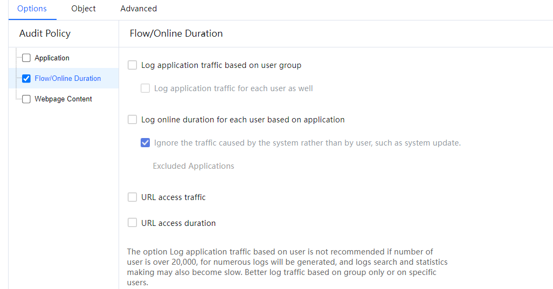Open the Advanced tab
Viewport: 553px width, 289px height.
tap(139, 9)
